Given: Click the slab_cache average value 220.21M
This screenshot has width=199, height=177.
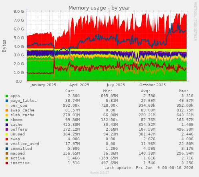Looking at the screenshot, I should (x=147, y=115).
